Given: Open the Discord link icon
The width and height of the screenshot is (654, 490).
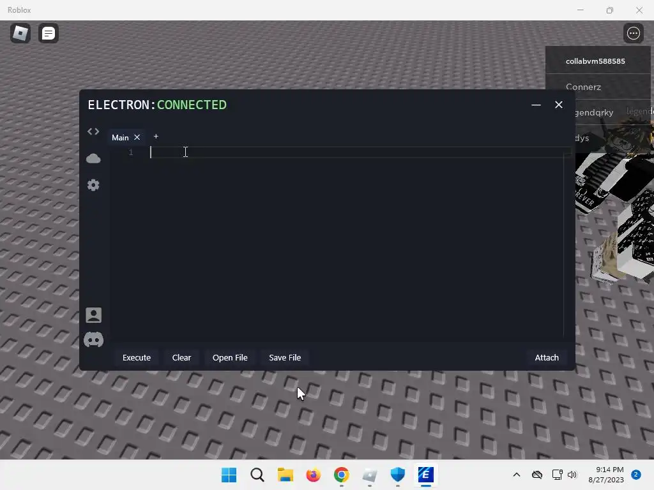Looking at the screenshot, I should point(93,339).
